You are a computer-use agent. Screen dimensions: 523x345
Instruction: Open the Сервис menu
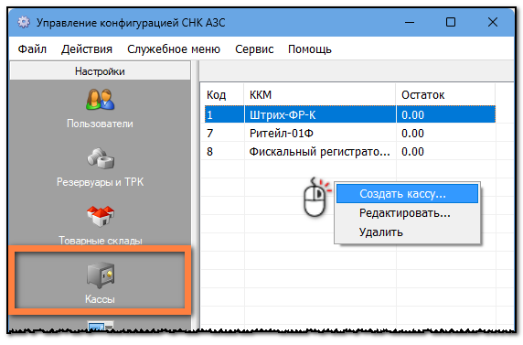click(254, 49)
